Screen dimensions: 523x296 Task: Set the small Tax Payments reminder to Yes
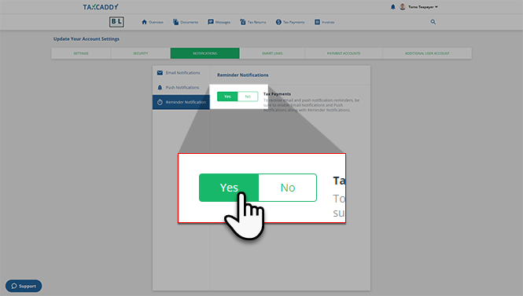[x=227, y=97]
